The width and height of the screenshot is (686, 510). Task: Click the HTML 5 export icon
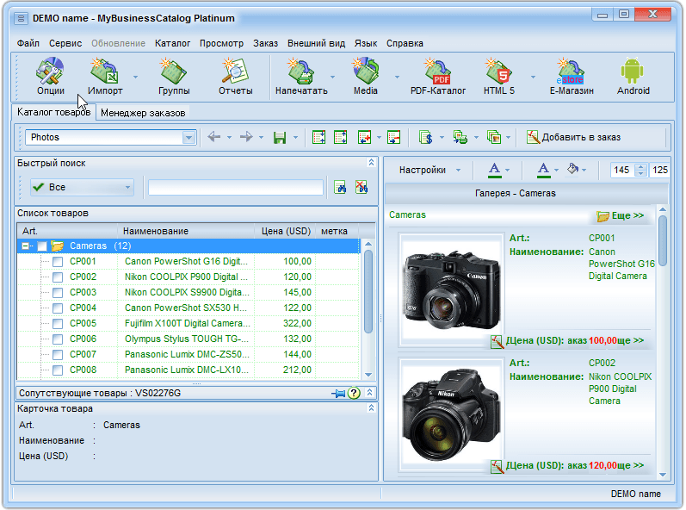(498, 76)
